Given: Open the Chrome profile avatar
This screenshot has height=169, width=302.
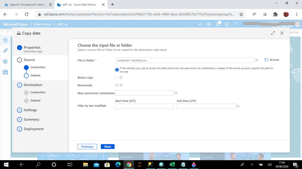Looking at the screenshot, I should coord(286,14).
